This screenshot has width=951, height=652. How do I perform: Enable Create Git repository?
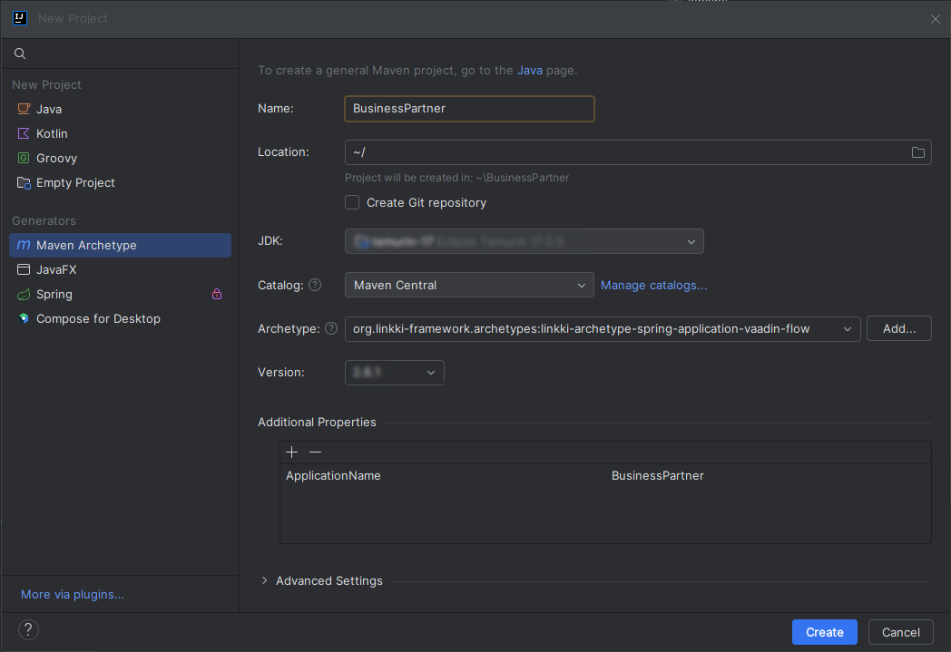352,202
